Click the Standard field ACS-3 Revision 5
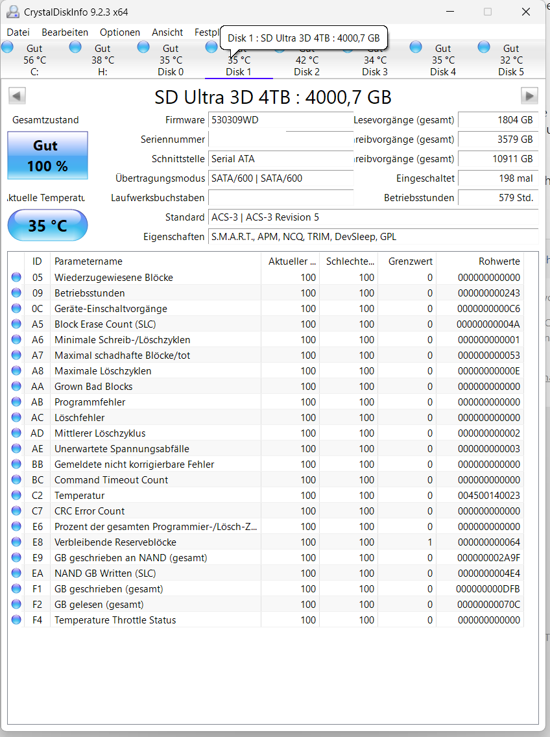 click(x=373, y=217)
